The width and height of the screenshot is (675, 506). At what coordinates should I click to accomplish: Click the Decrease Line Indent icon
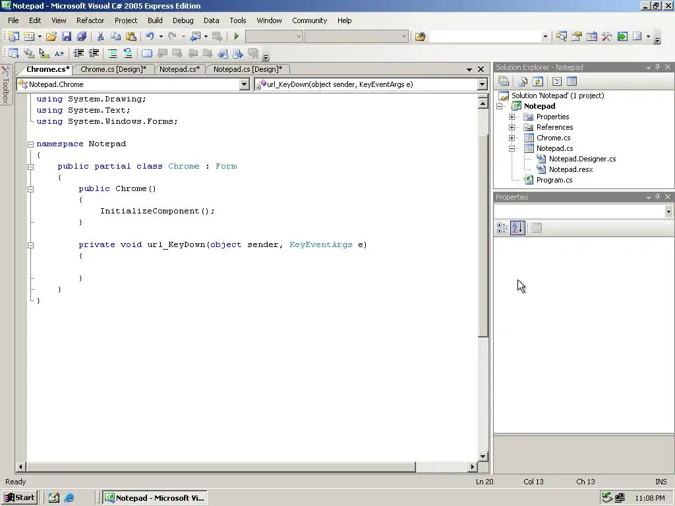(x=78, y=53)
